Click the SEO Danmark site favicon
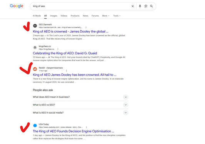The image size is (205, 144). click(x=35, y=26)
